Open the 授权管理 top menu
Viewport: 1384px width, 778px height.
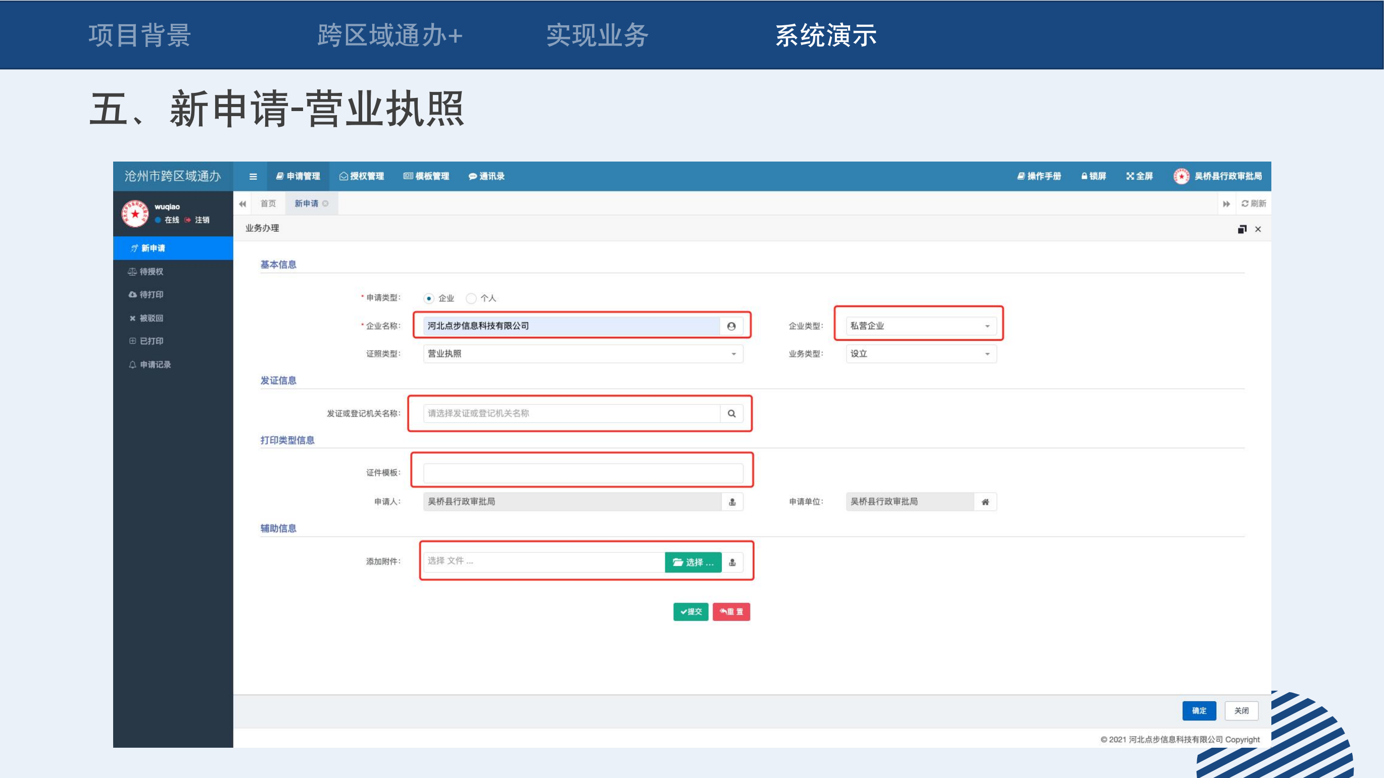pos(362,176)
